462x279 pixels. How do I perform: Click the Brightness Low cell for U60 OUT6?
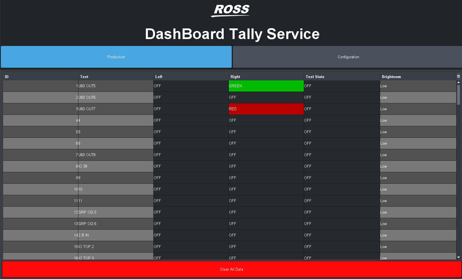tap(418, 98)
